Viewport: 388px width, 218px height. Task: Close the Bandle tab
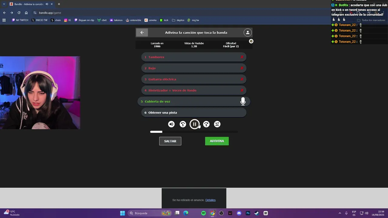point(52,4)
